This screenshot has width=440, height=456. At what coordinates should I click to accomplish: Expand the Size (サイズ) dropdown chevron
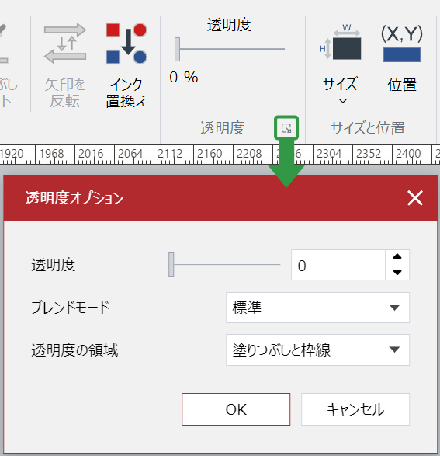343,101
